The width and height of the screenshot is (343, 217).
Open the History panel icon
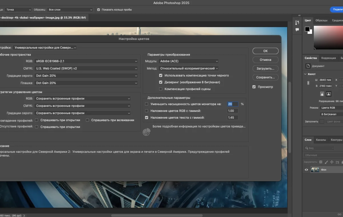pyautogui.click(x=297, y=23)
